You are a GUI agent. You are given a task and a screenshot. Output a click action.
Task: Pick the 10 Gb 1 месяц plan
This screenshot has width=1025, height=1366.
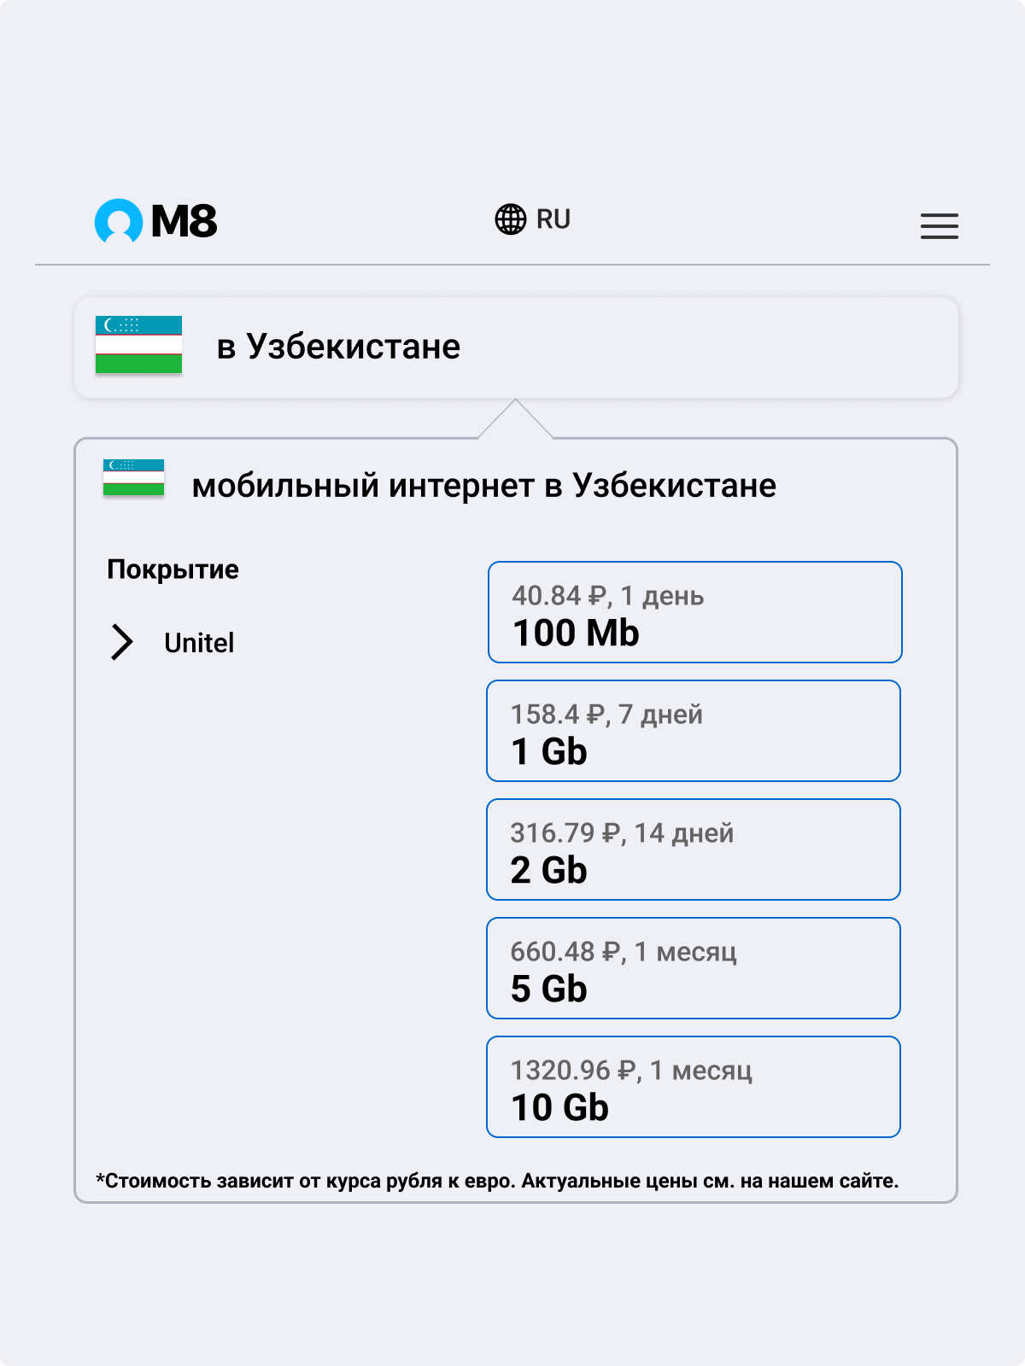pos(694,1087)
